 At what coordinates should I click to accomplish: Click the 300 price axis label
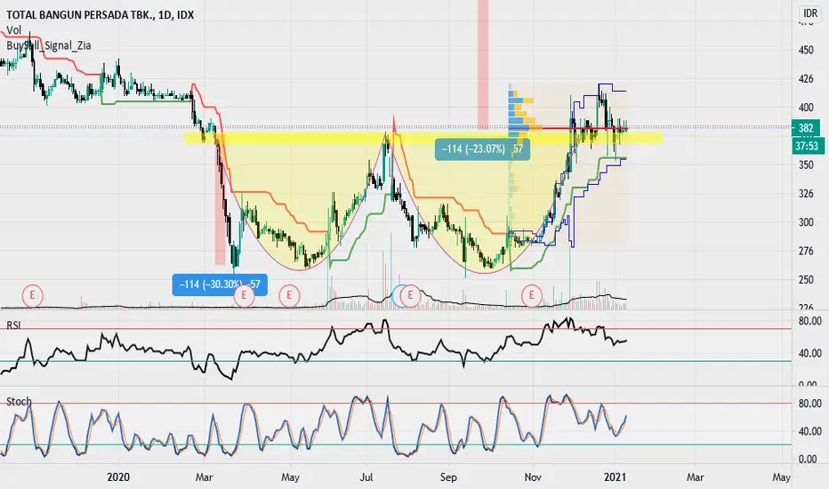pyautogui.click(x=806, y=222)
